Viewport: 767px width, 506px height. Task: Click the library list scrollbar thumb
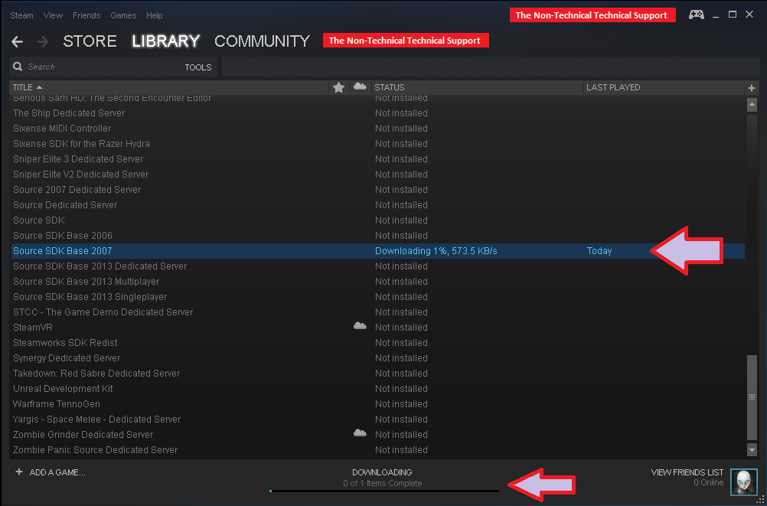(x=752, y=397)
